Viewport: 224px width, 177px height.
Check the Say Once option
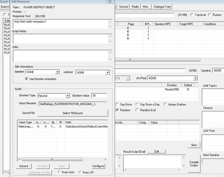[117, 104]
